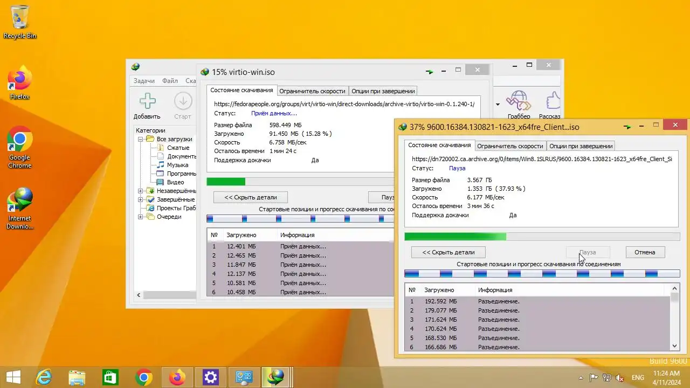Click green arrow icon in virtio-win.iso title bar

(x=429, y=71)
